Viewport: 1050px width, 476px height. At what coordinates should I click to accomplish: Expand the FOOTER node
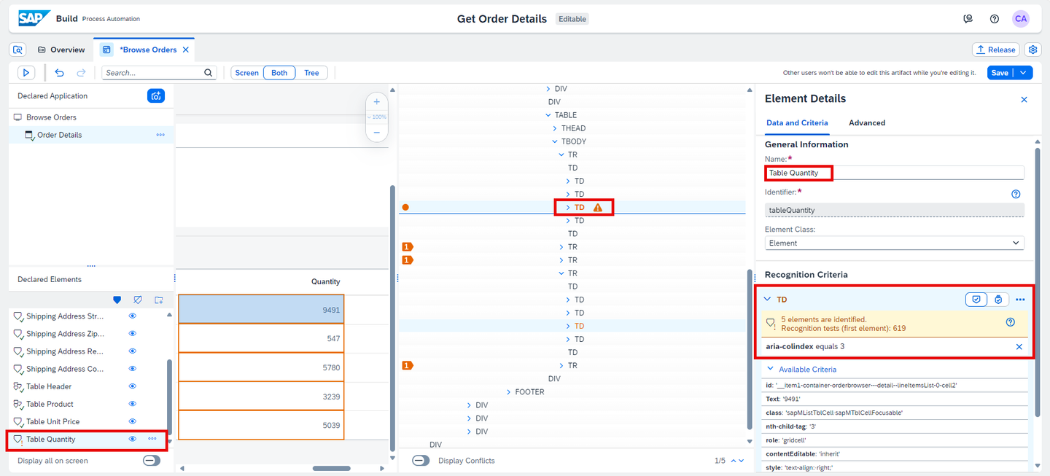509,392
